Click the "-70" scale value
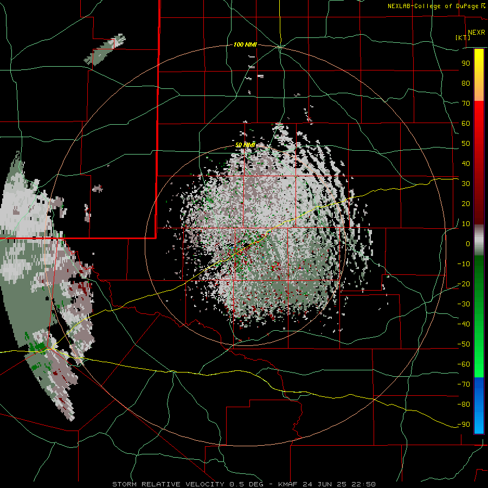Image resolution: width=488 pixels, height=488 pixels. (464, 384)
